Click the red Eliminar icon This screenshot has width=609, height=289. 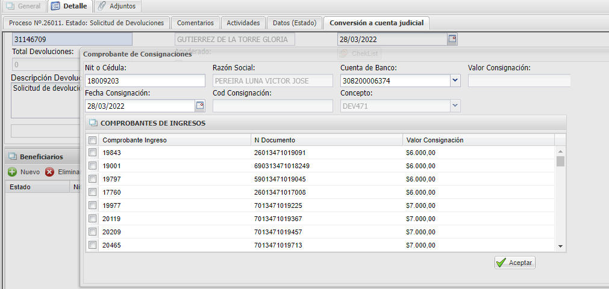click(x=50, y=172)
